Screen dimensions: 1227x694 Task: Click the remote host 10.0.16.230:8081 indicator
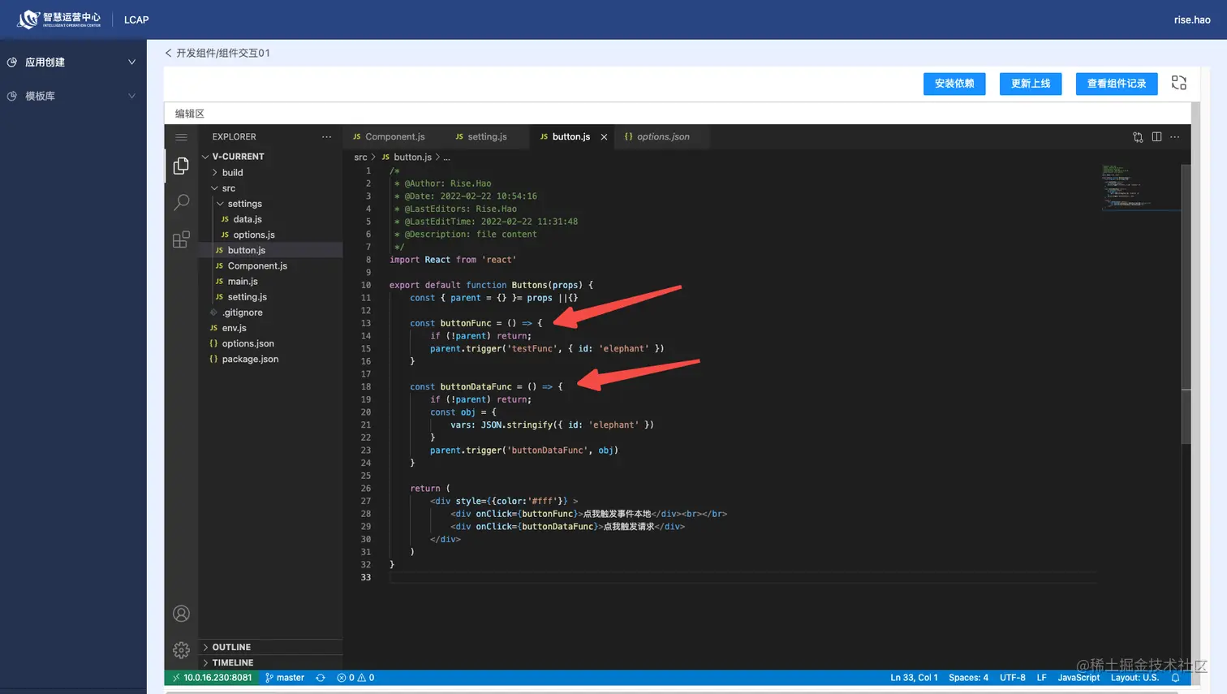(x=212, y=678)
